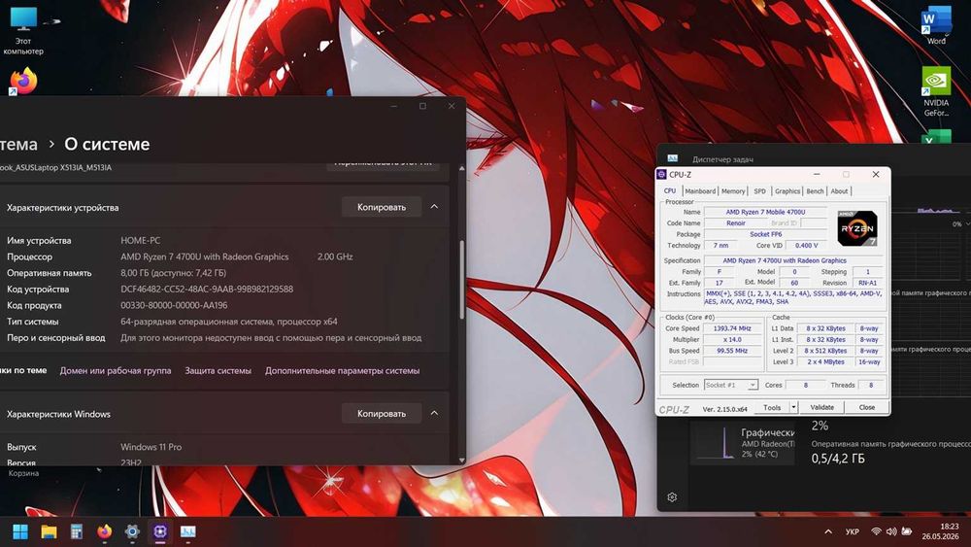Open the Graphics tab in CPU-Z
This screenshot has height=547, width=971.
tap(787, 190)
